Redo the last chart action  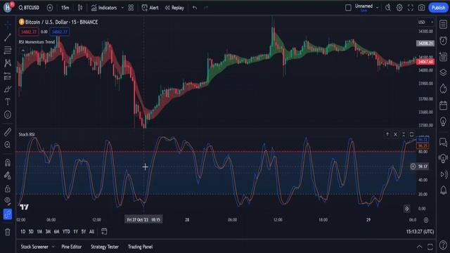[206, 8]
